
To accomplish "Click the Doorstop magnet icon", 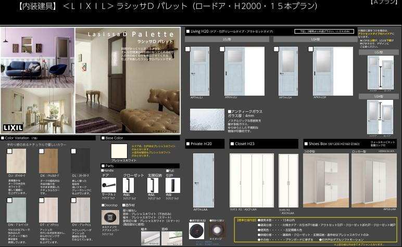I will pos(110,217).
